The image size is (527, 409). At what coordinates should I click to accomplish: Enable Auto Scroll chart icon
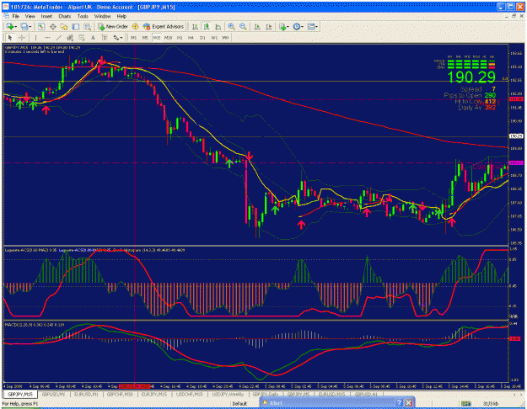257,26
